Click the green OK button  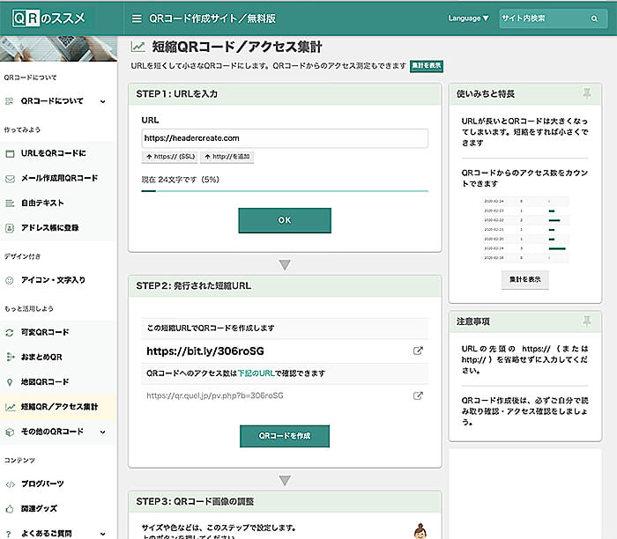285,220
